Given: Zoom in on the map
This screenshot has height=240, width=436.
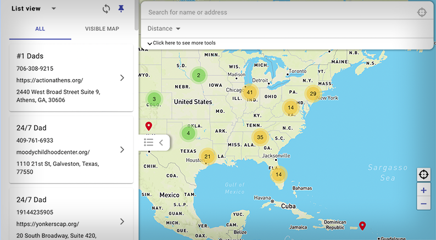Looking at the screenshot, I should (x=423, y=190).
